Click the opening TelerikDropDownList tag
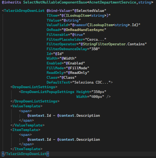156x158 pixels. pyautogui.click(x=23, y=11)
